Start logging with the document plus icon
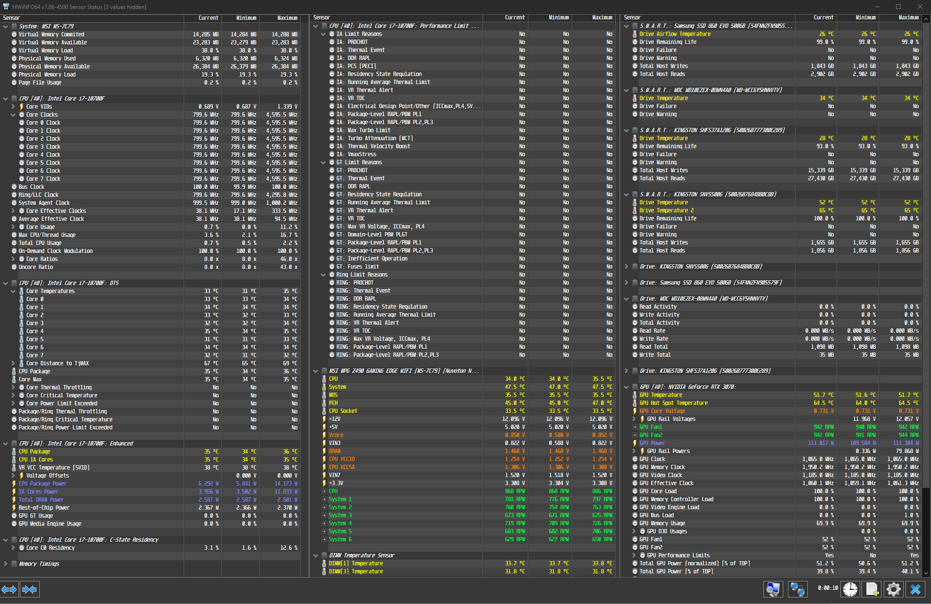Viewport: 931px width, 604px height. tap(872, 589)
